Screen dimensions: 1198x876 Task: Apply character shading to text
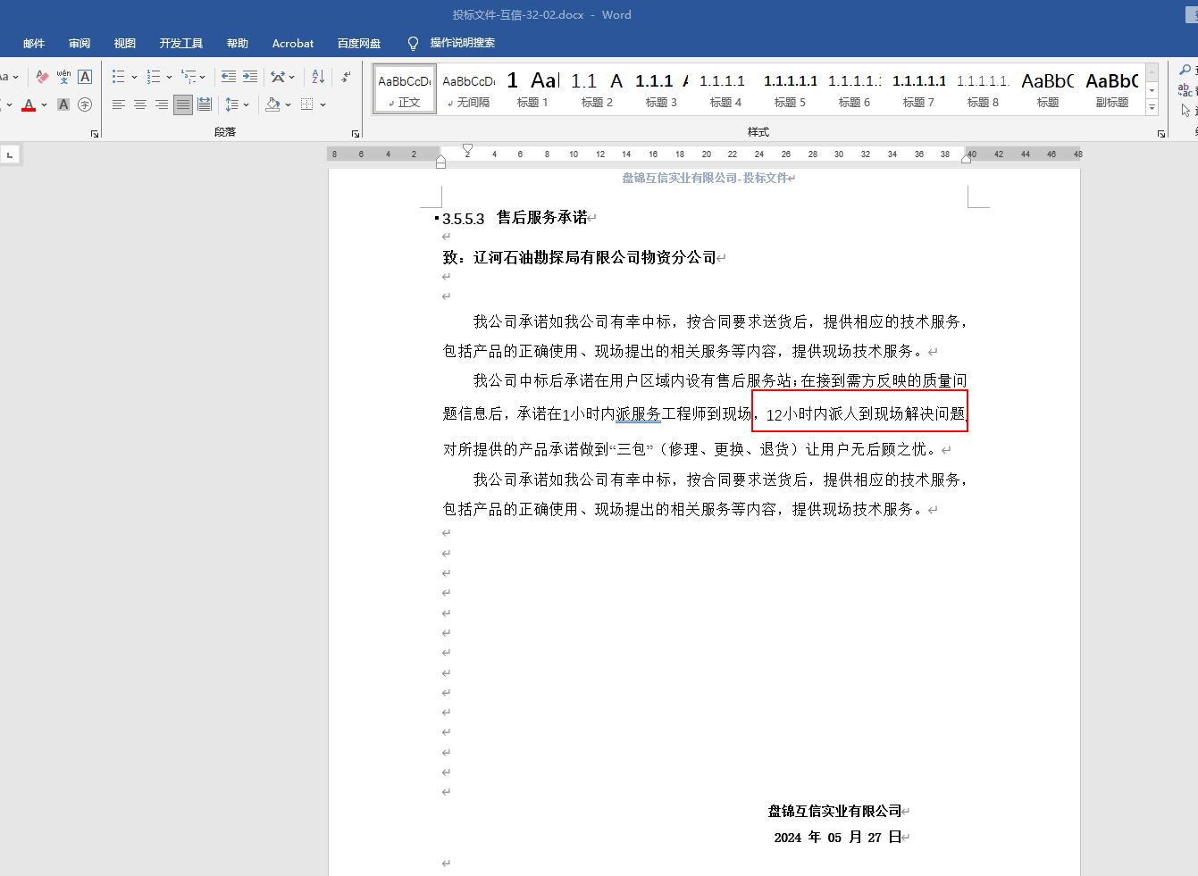click(63, 104)
